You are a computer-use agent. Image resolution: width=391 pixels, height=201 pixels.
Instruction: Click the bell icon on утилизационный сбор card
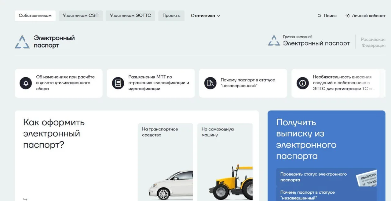click(26, 83)
